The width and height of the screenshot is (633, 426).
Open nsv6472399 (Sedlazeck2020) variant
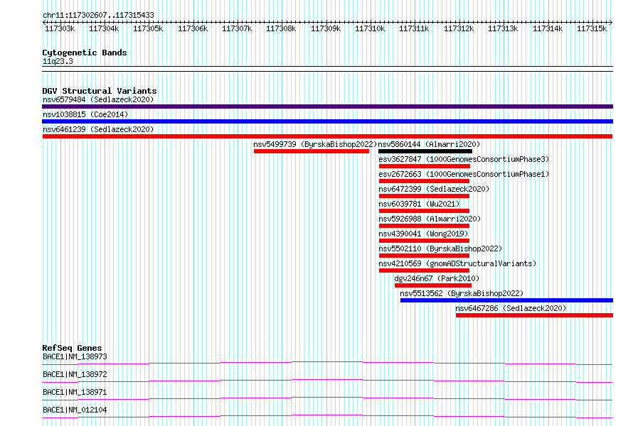[434, 189]
